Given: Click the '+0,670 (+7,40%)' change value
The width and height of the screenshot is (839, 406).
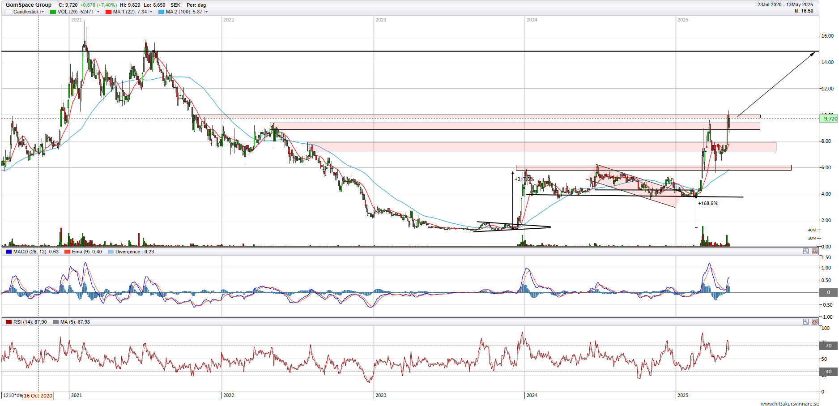Looking at the screenshot, I should click(98, 5).
